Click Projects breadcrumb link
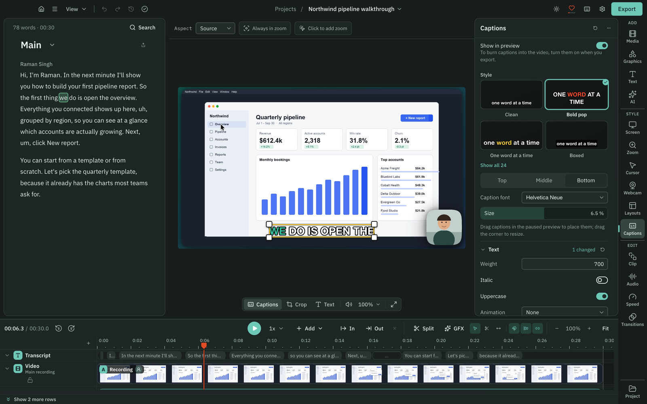The height and width of the screenshot is (404, 647). pyautogui.click(x=285, y=9)
